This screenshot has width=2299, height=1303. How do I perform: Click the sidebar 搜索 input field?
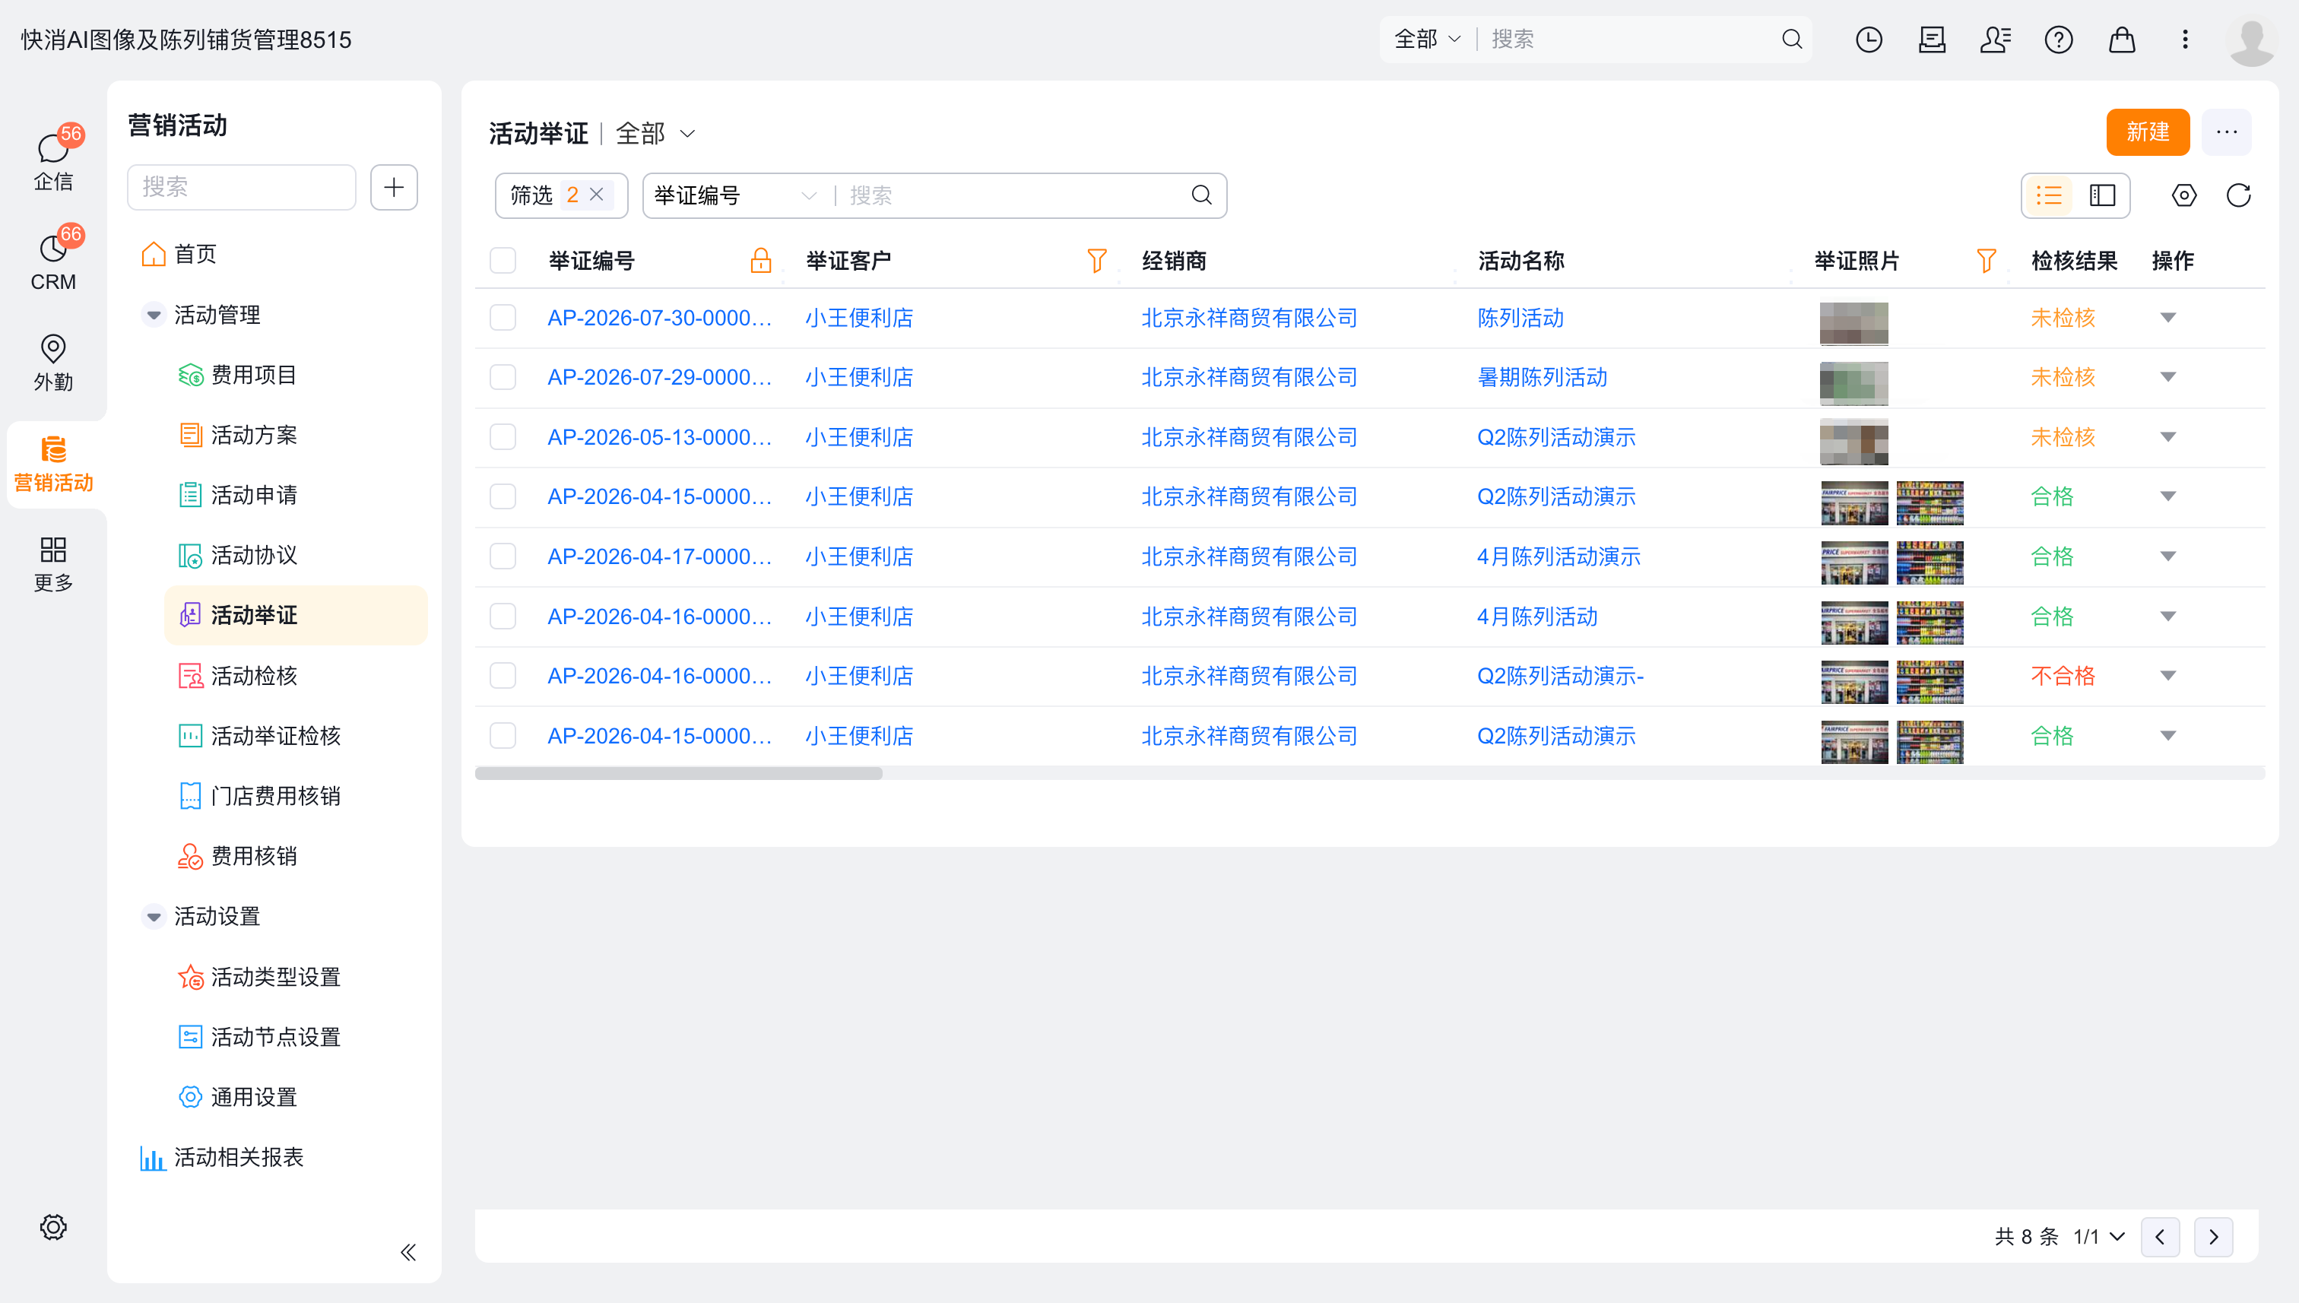pos(242,187)
